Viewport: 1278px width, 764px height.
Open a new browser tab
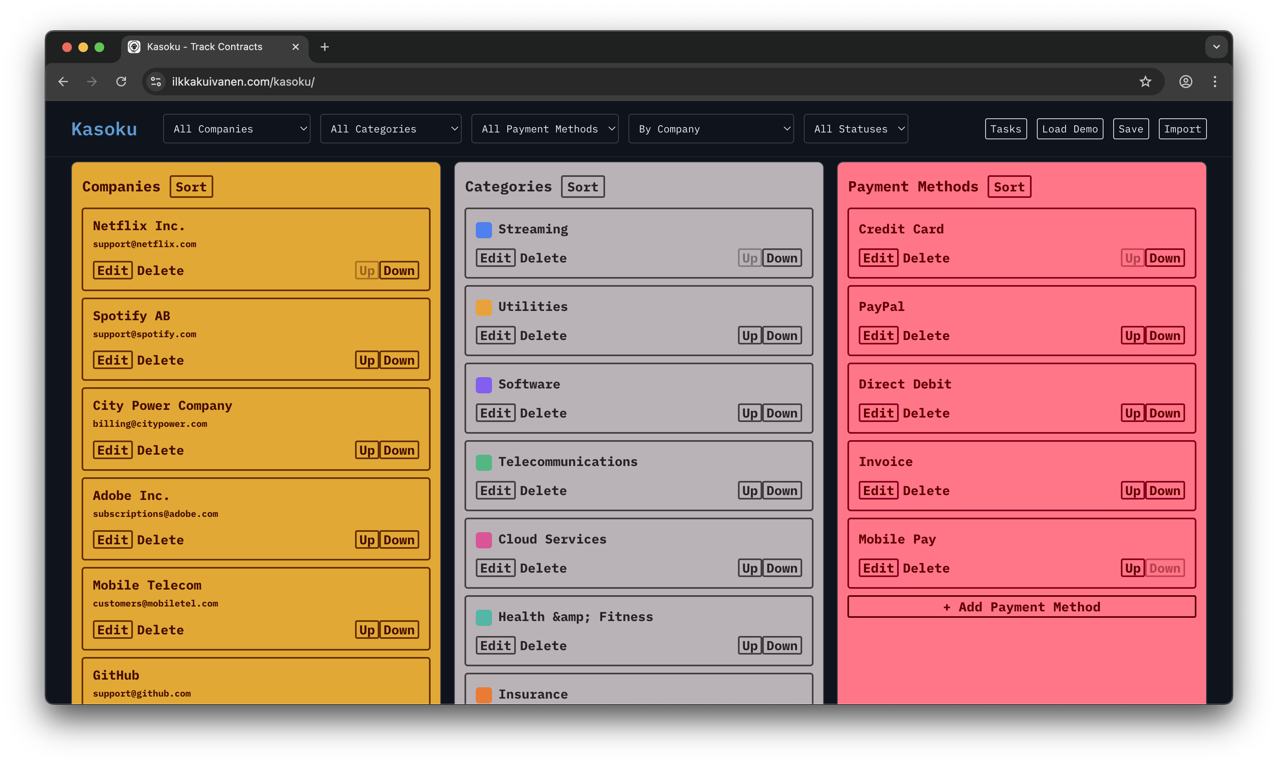tap(324, 47)
